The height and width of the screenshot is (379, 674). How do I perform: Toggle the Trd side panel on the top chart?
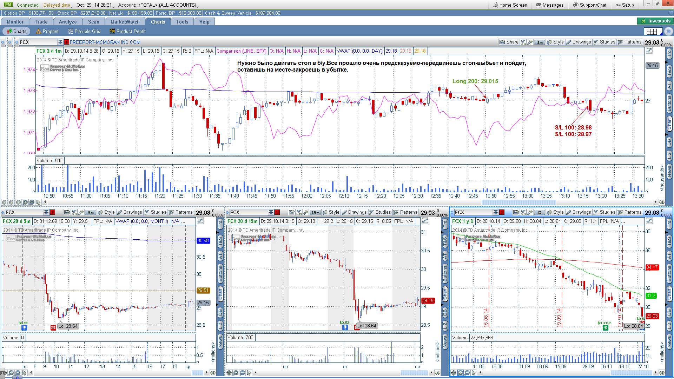click(x=669, y=54)
